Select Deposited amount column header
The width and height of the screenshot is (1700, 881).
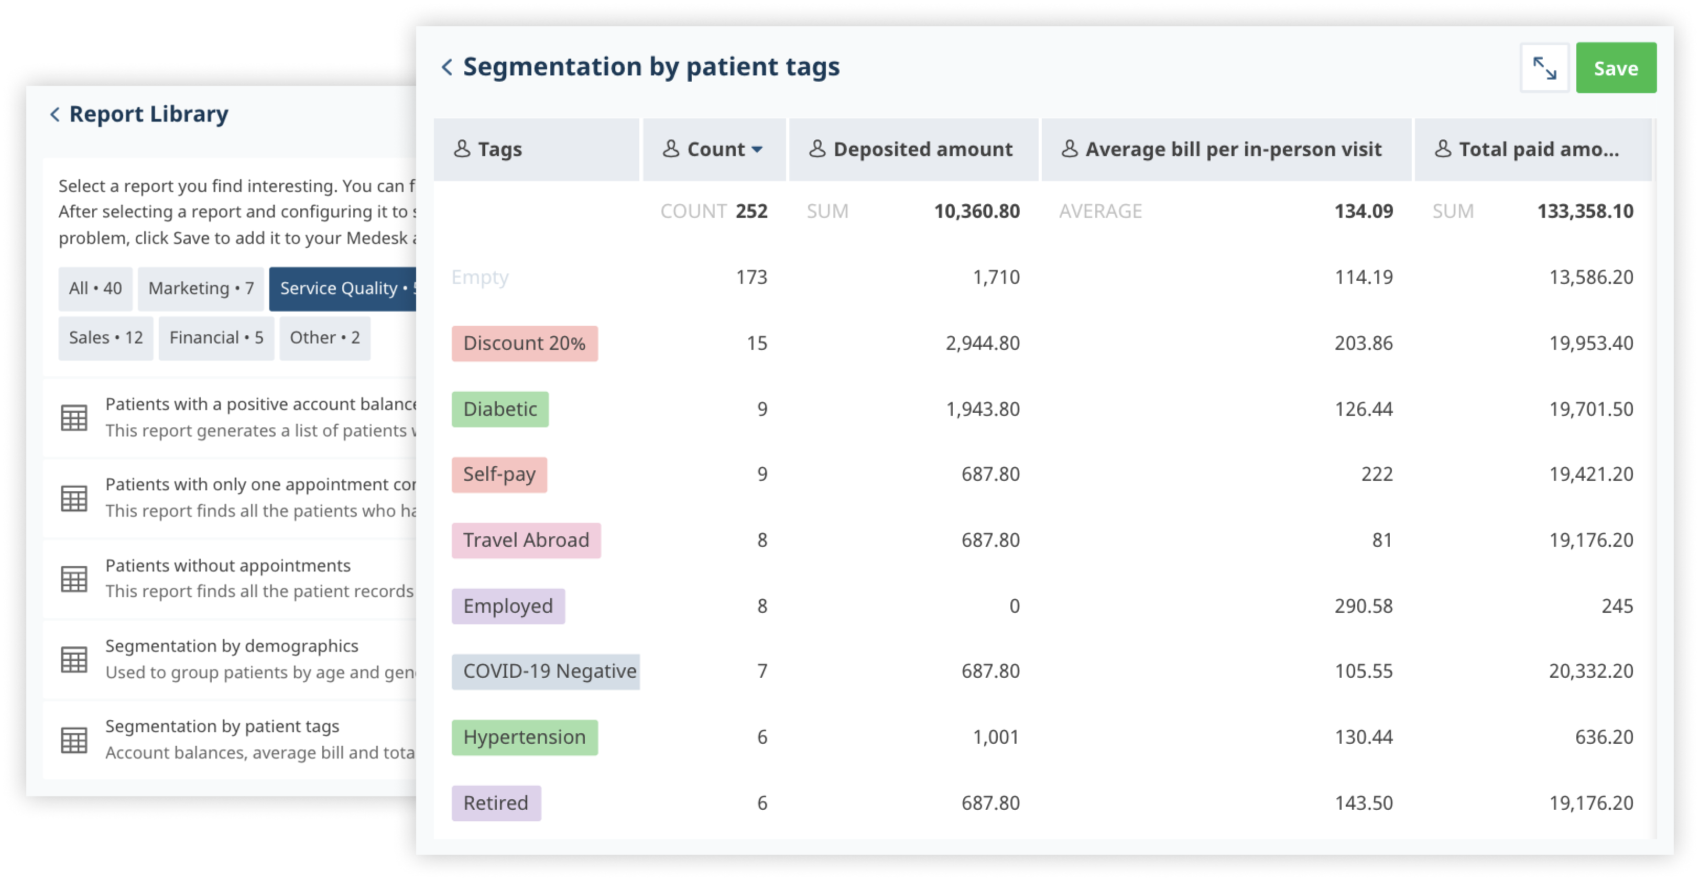tap(913, 150)
